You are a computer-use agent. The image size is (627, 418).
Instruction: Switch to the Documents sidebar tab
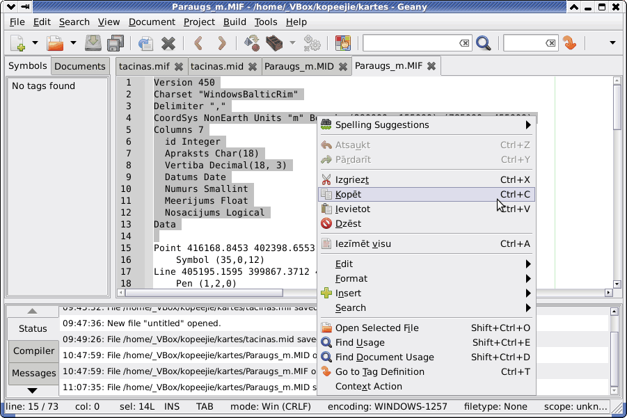pyautogui.click(x=80, y=66)
